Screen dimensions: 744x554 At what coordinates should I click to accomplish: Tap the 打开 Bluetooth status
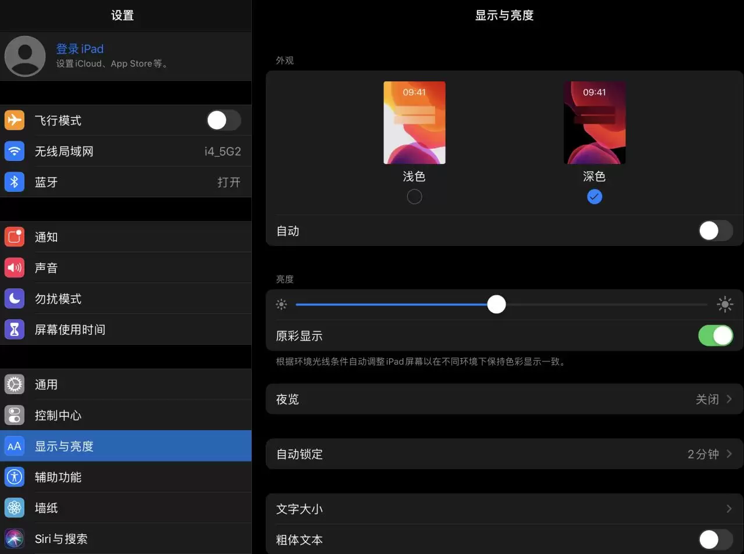pyautogui.click(x=229, y=182)
